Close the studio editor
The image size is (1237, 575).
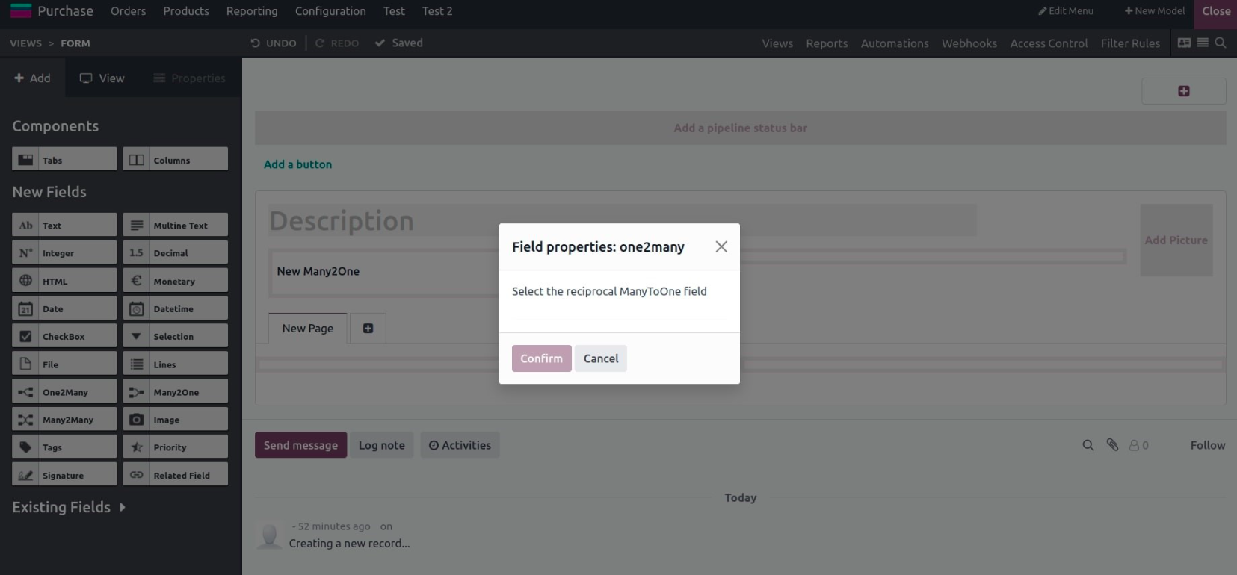pos(1216,11)
